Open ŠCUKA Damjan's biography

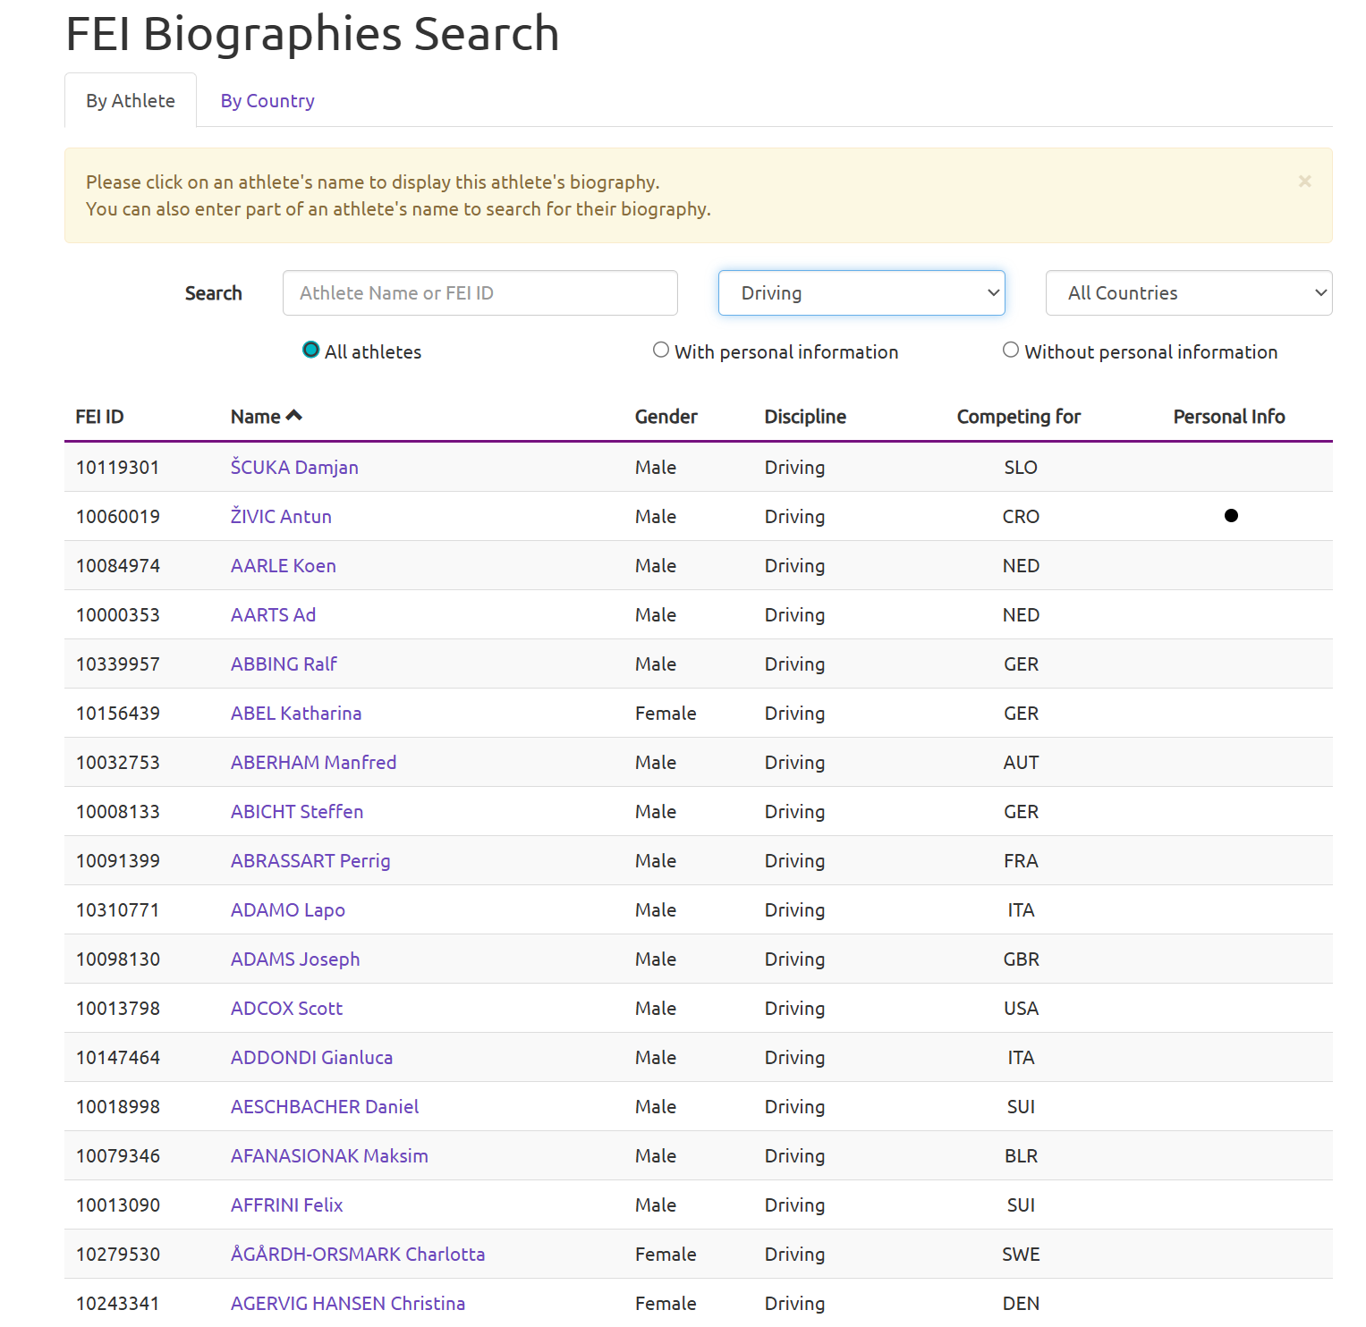294,468
